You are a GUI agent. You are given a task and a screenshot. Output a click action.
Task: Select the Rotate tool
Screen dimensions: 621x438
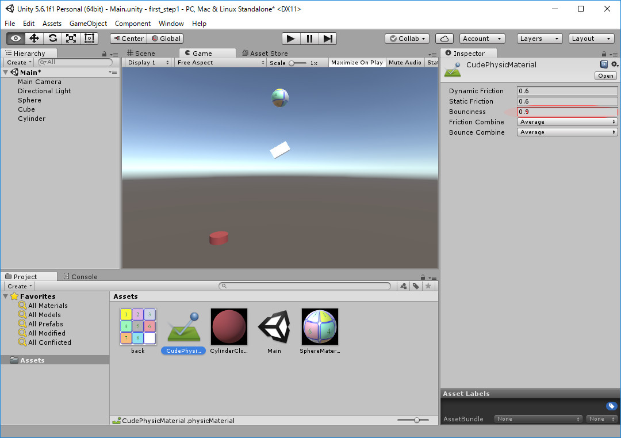[x=52, y=39]
